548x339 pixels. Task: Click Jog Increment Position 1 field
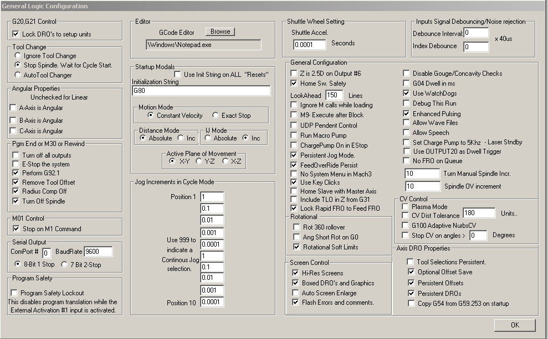(212, 197)
